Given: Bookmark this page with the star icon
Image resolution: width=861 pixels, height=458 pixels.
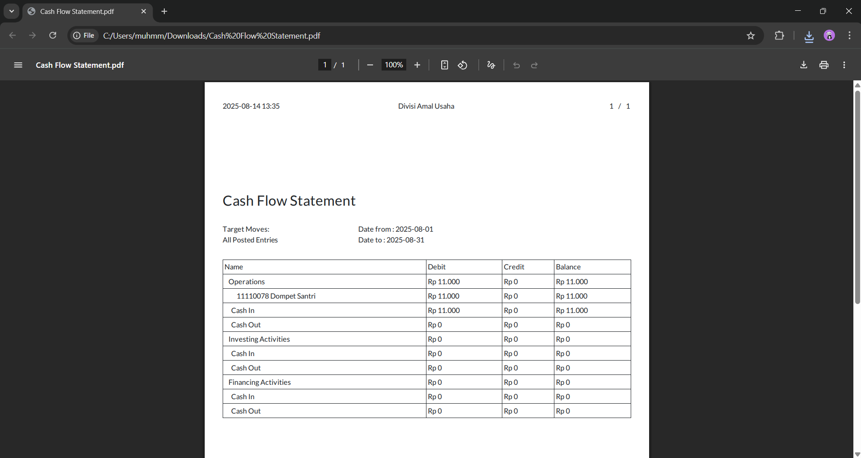Looking at the screenshot, I should tap(751, 36).
